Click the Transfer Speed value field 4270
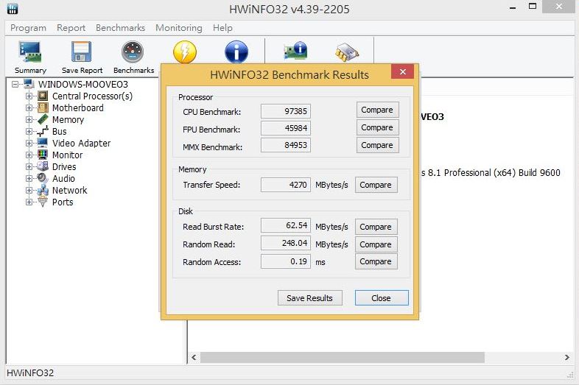The image size is (579, 385). (x=286, y=185)
